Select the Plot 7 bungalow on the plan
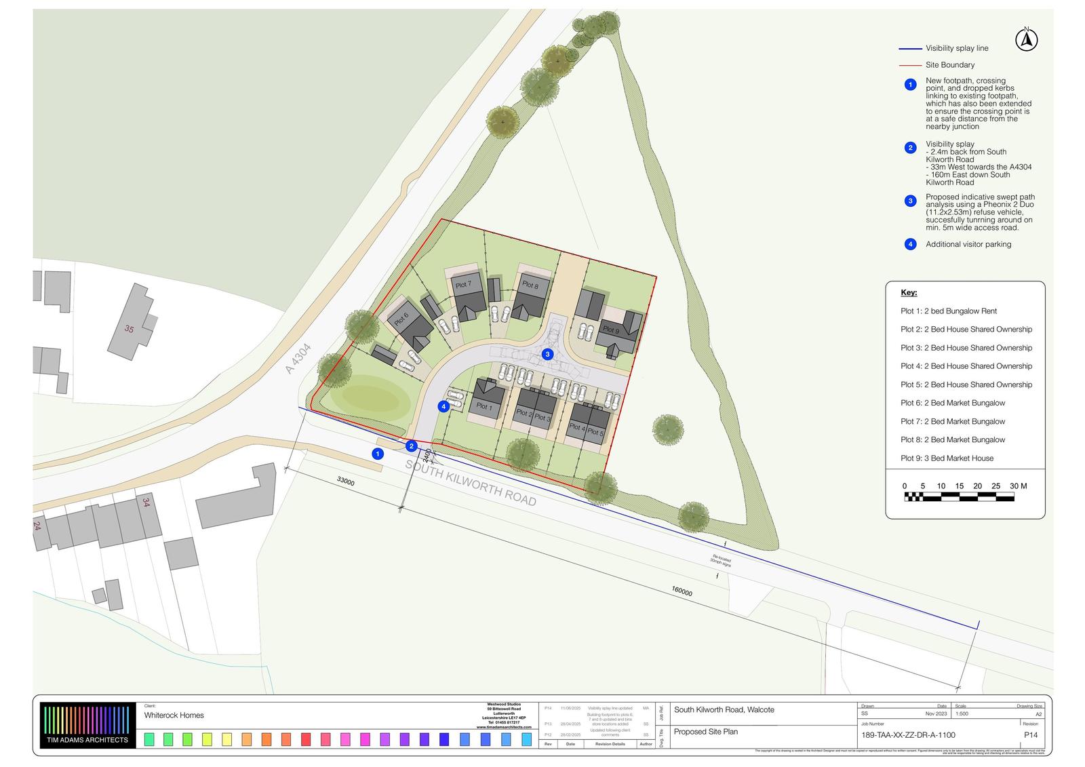This screenshot has height=767, width=1085. click(x=465, y=292)
